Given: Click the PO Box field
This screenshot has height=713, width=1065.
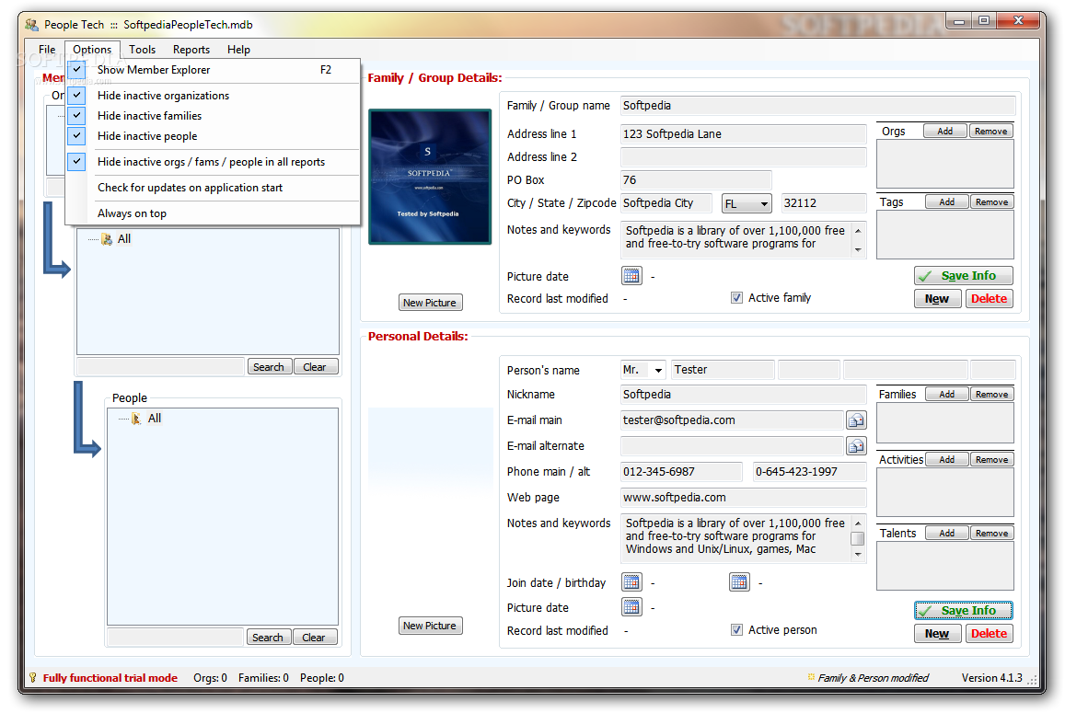Looking at the screenshot, I should click(696, 180).
